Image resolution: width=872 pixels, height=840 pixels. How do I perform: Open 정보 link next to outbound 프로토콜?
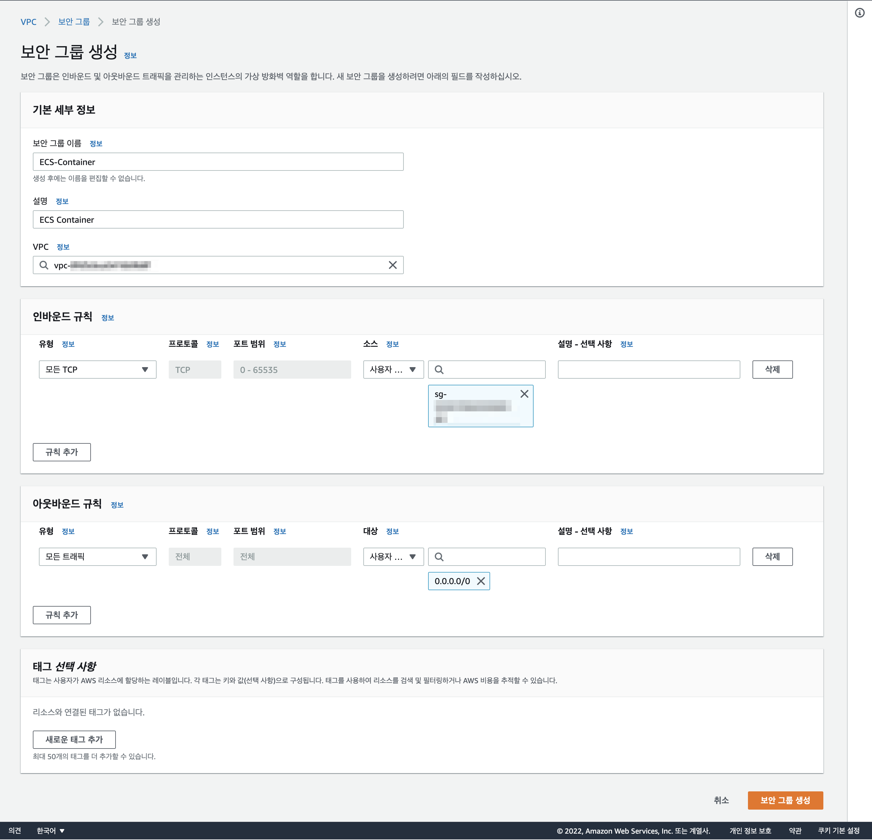pyautogui.click(x=213, y=532)
